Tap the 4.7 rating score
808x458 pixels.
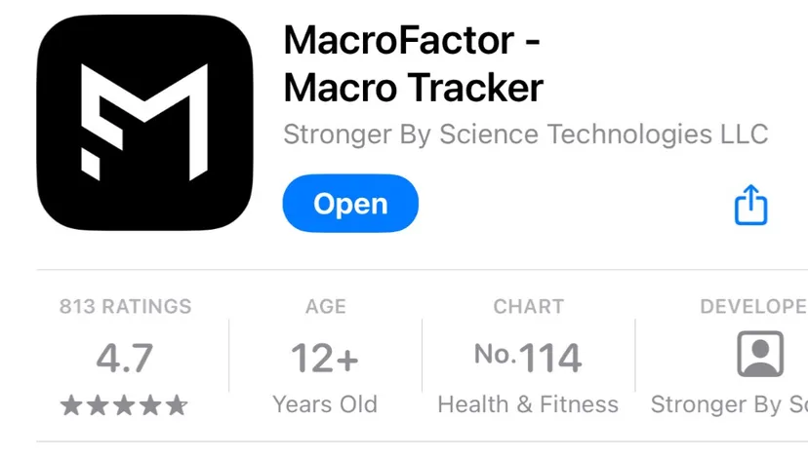tap(124, 358)
